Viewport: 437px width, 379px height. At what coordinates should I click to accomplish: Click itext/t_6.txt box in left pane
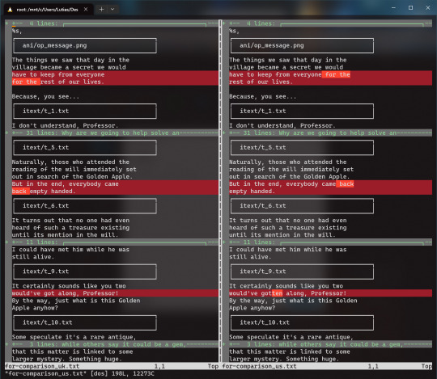tap(85, 206)
